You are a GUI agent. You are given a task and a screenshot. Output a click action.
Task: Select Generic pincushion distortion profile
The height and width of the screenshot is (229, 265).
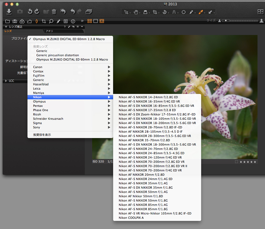click(x=57, y=55)
